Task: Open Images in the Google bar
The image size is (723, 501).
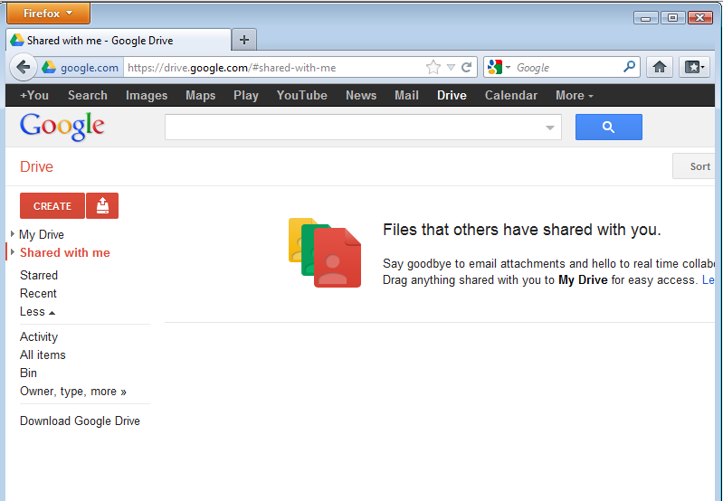Action: 147,95
